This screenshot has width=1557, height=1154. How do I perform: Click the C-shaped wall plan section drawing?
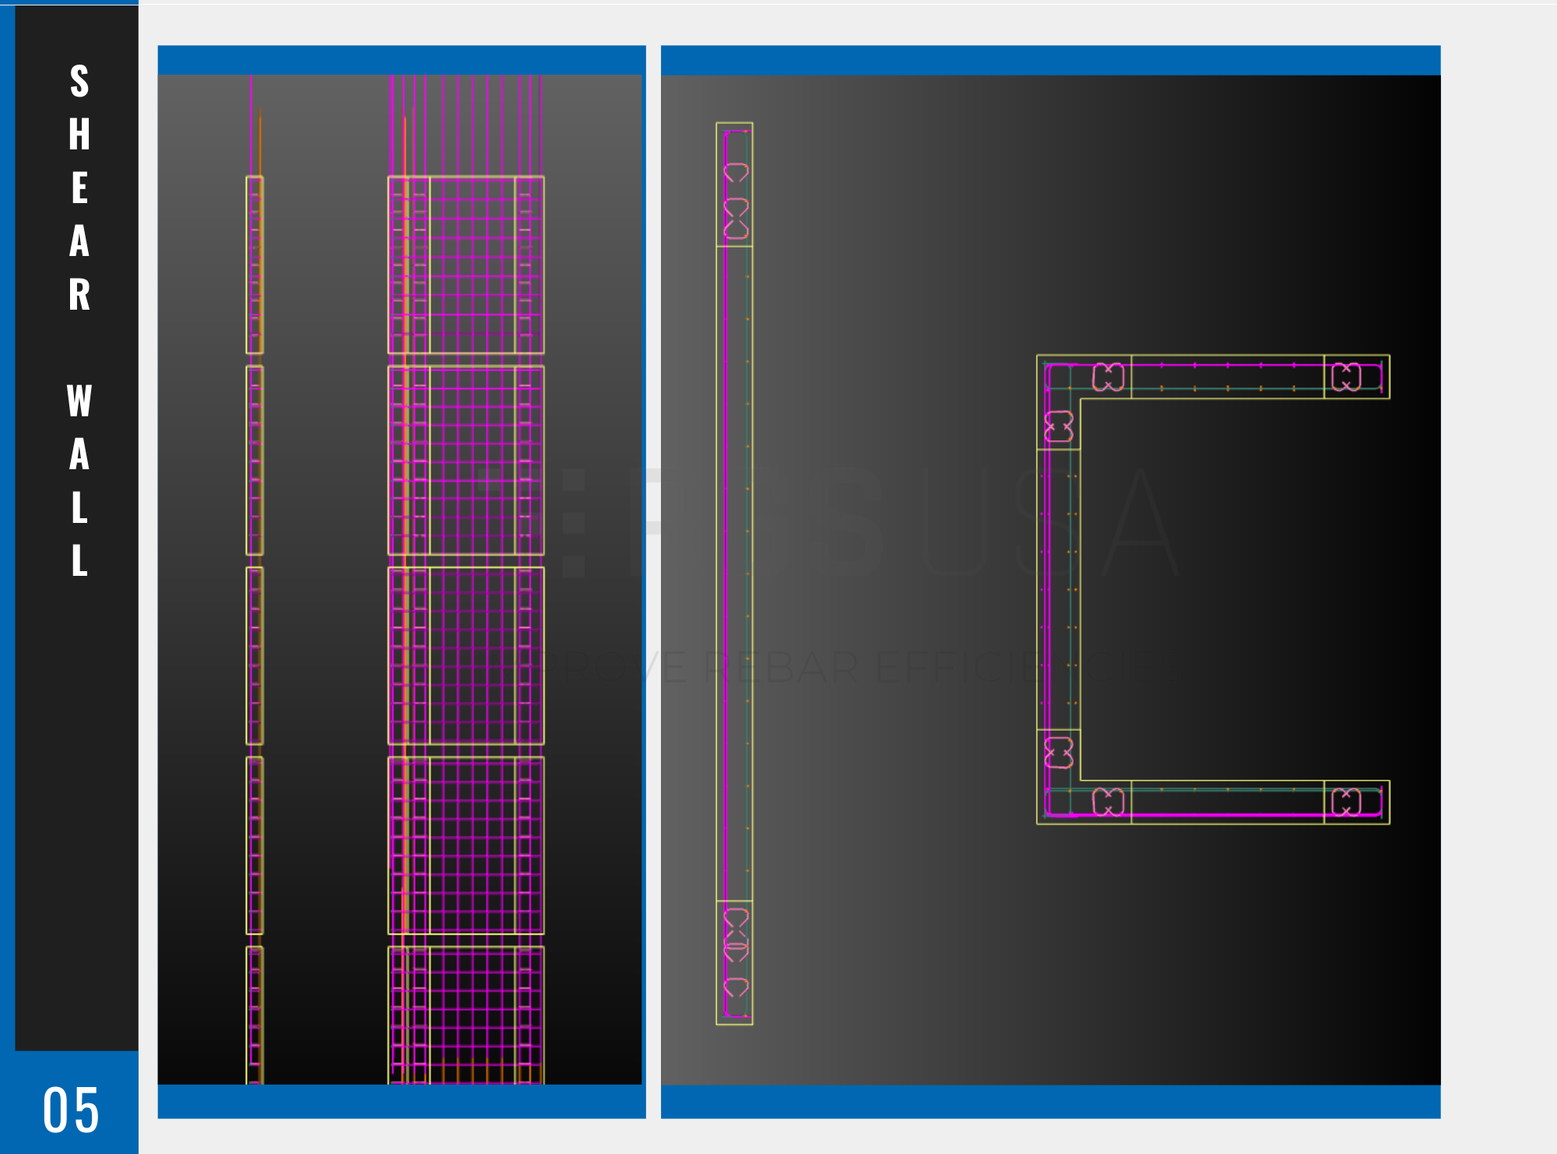(1213, 589)
